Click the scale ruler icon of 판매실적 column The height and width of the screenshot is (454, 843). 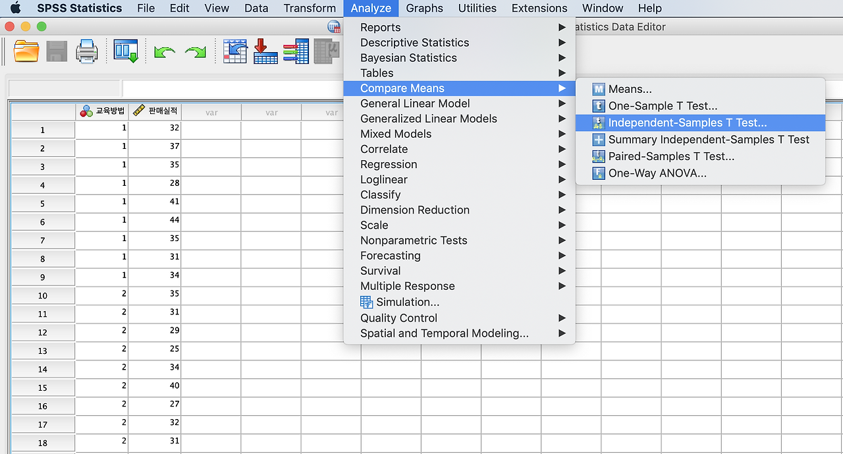138,111
